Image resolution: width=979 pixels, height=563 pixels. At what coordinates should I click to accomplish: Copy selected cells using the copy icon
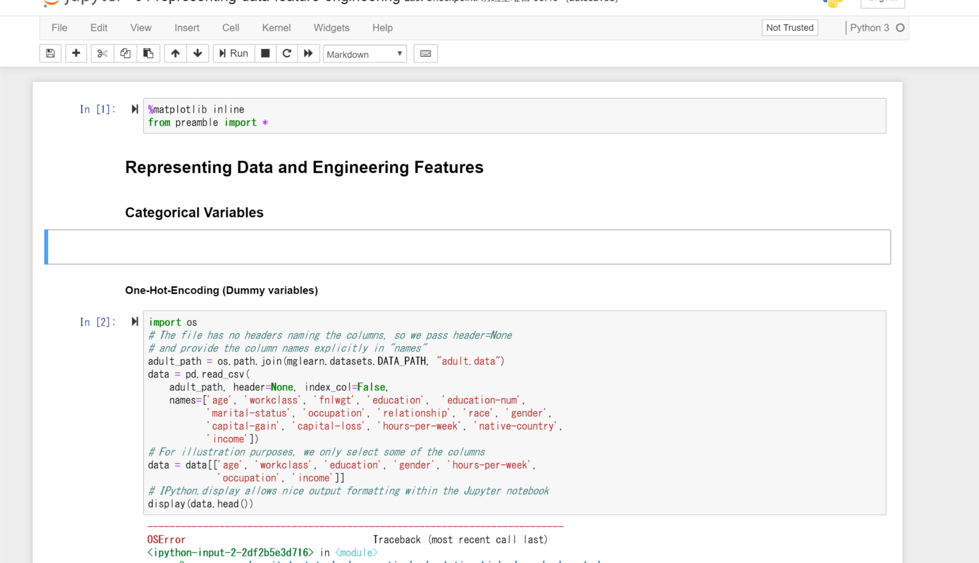[125, 53]
